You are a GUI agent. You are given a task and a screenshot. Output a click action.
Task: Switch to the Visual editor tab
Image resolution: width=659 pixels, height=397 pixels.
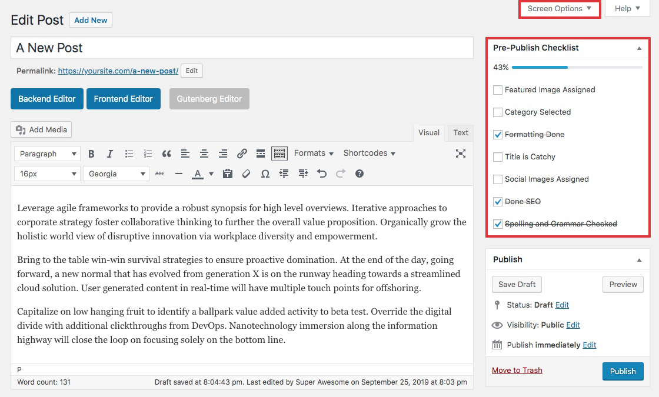click(429, 133)
